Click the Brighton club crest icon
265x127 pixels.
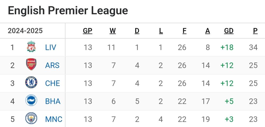tap(31, 101)
